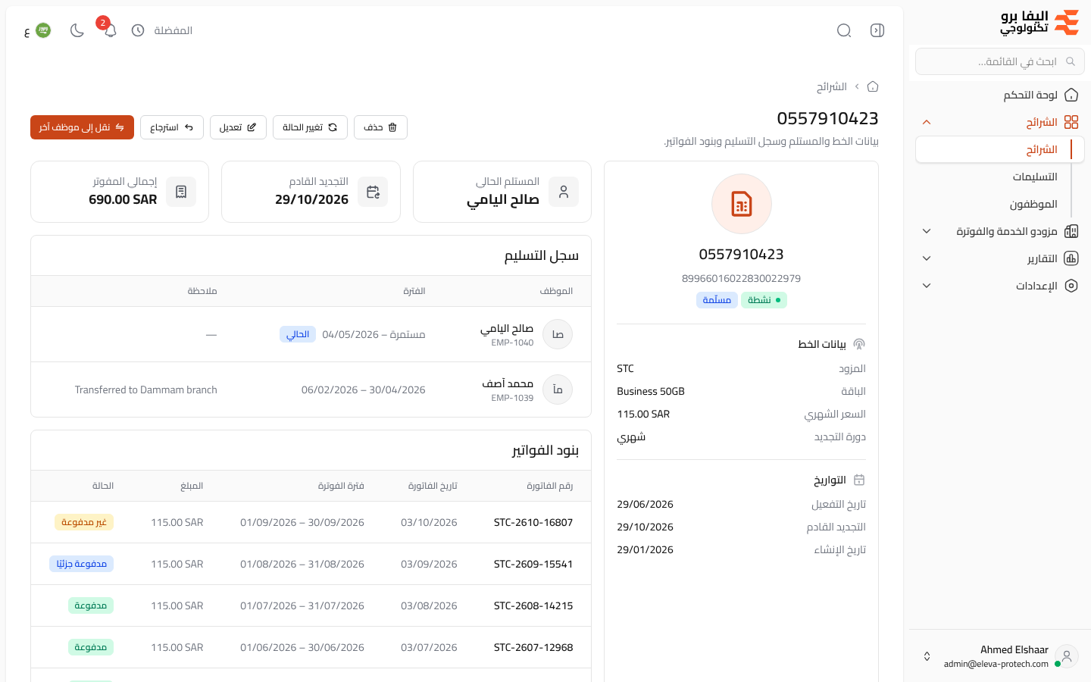Toggle the sidebar collapse icon
The image size is (1091, 682).
click(877, 30)
